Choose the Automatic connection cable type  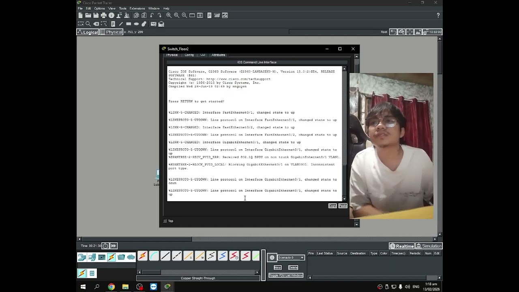[142, 256]
